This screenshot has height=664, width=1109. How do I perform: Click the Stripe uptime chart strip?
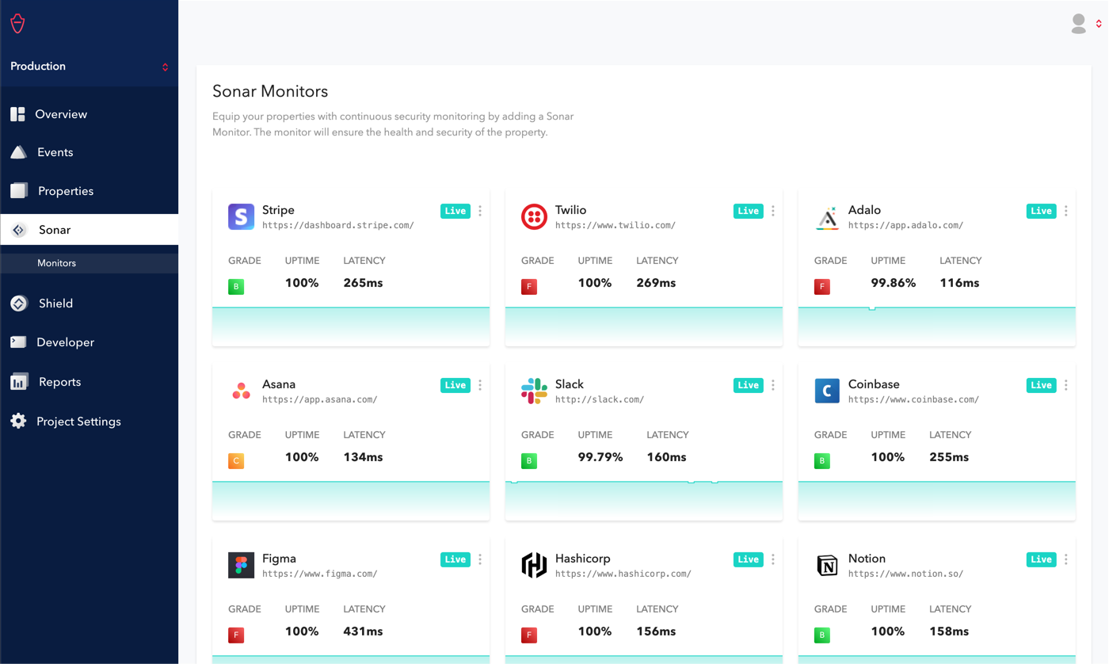[x=351, y=326]
